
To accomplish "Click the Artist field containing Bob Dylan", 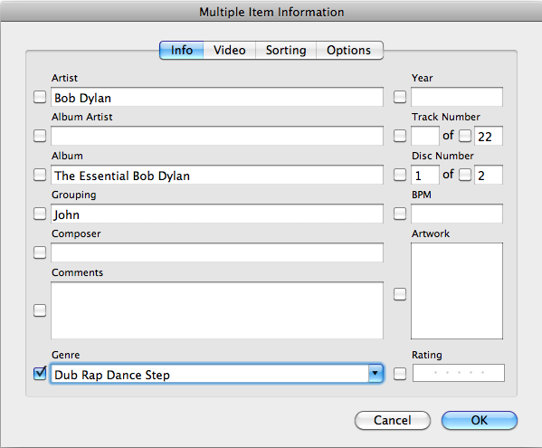I will [217, 97].
